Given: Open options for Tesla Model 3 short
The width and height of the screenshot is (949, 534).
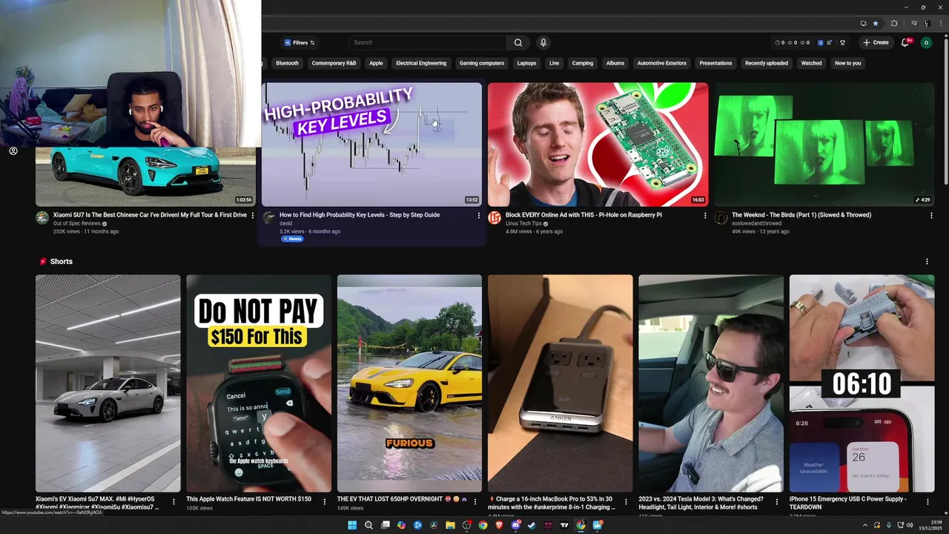Looking at the screenshot, I should point(777,502).
